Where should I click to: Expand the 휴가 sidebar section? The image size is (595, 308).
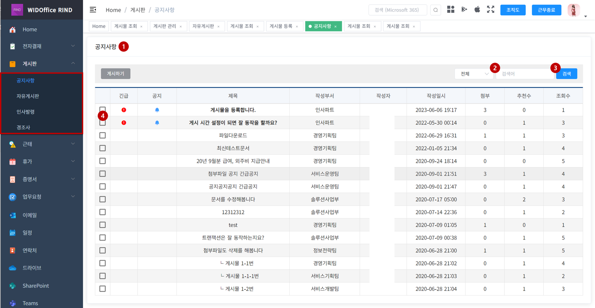pyautogui.click(x=42, y=161)
